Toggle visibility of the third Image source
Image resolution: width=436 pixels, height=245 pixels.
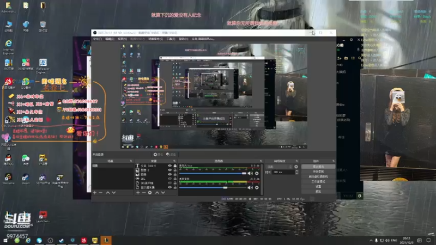point(170,174)
